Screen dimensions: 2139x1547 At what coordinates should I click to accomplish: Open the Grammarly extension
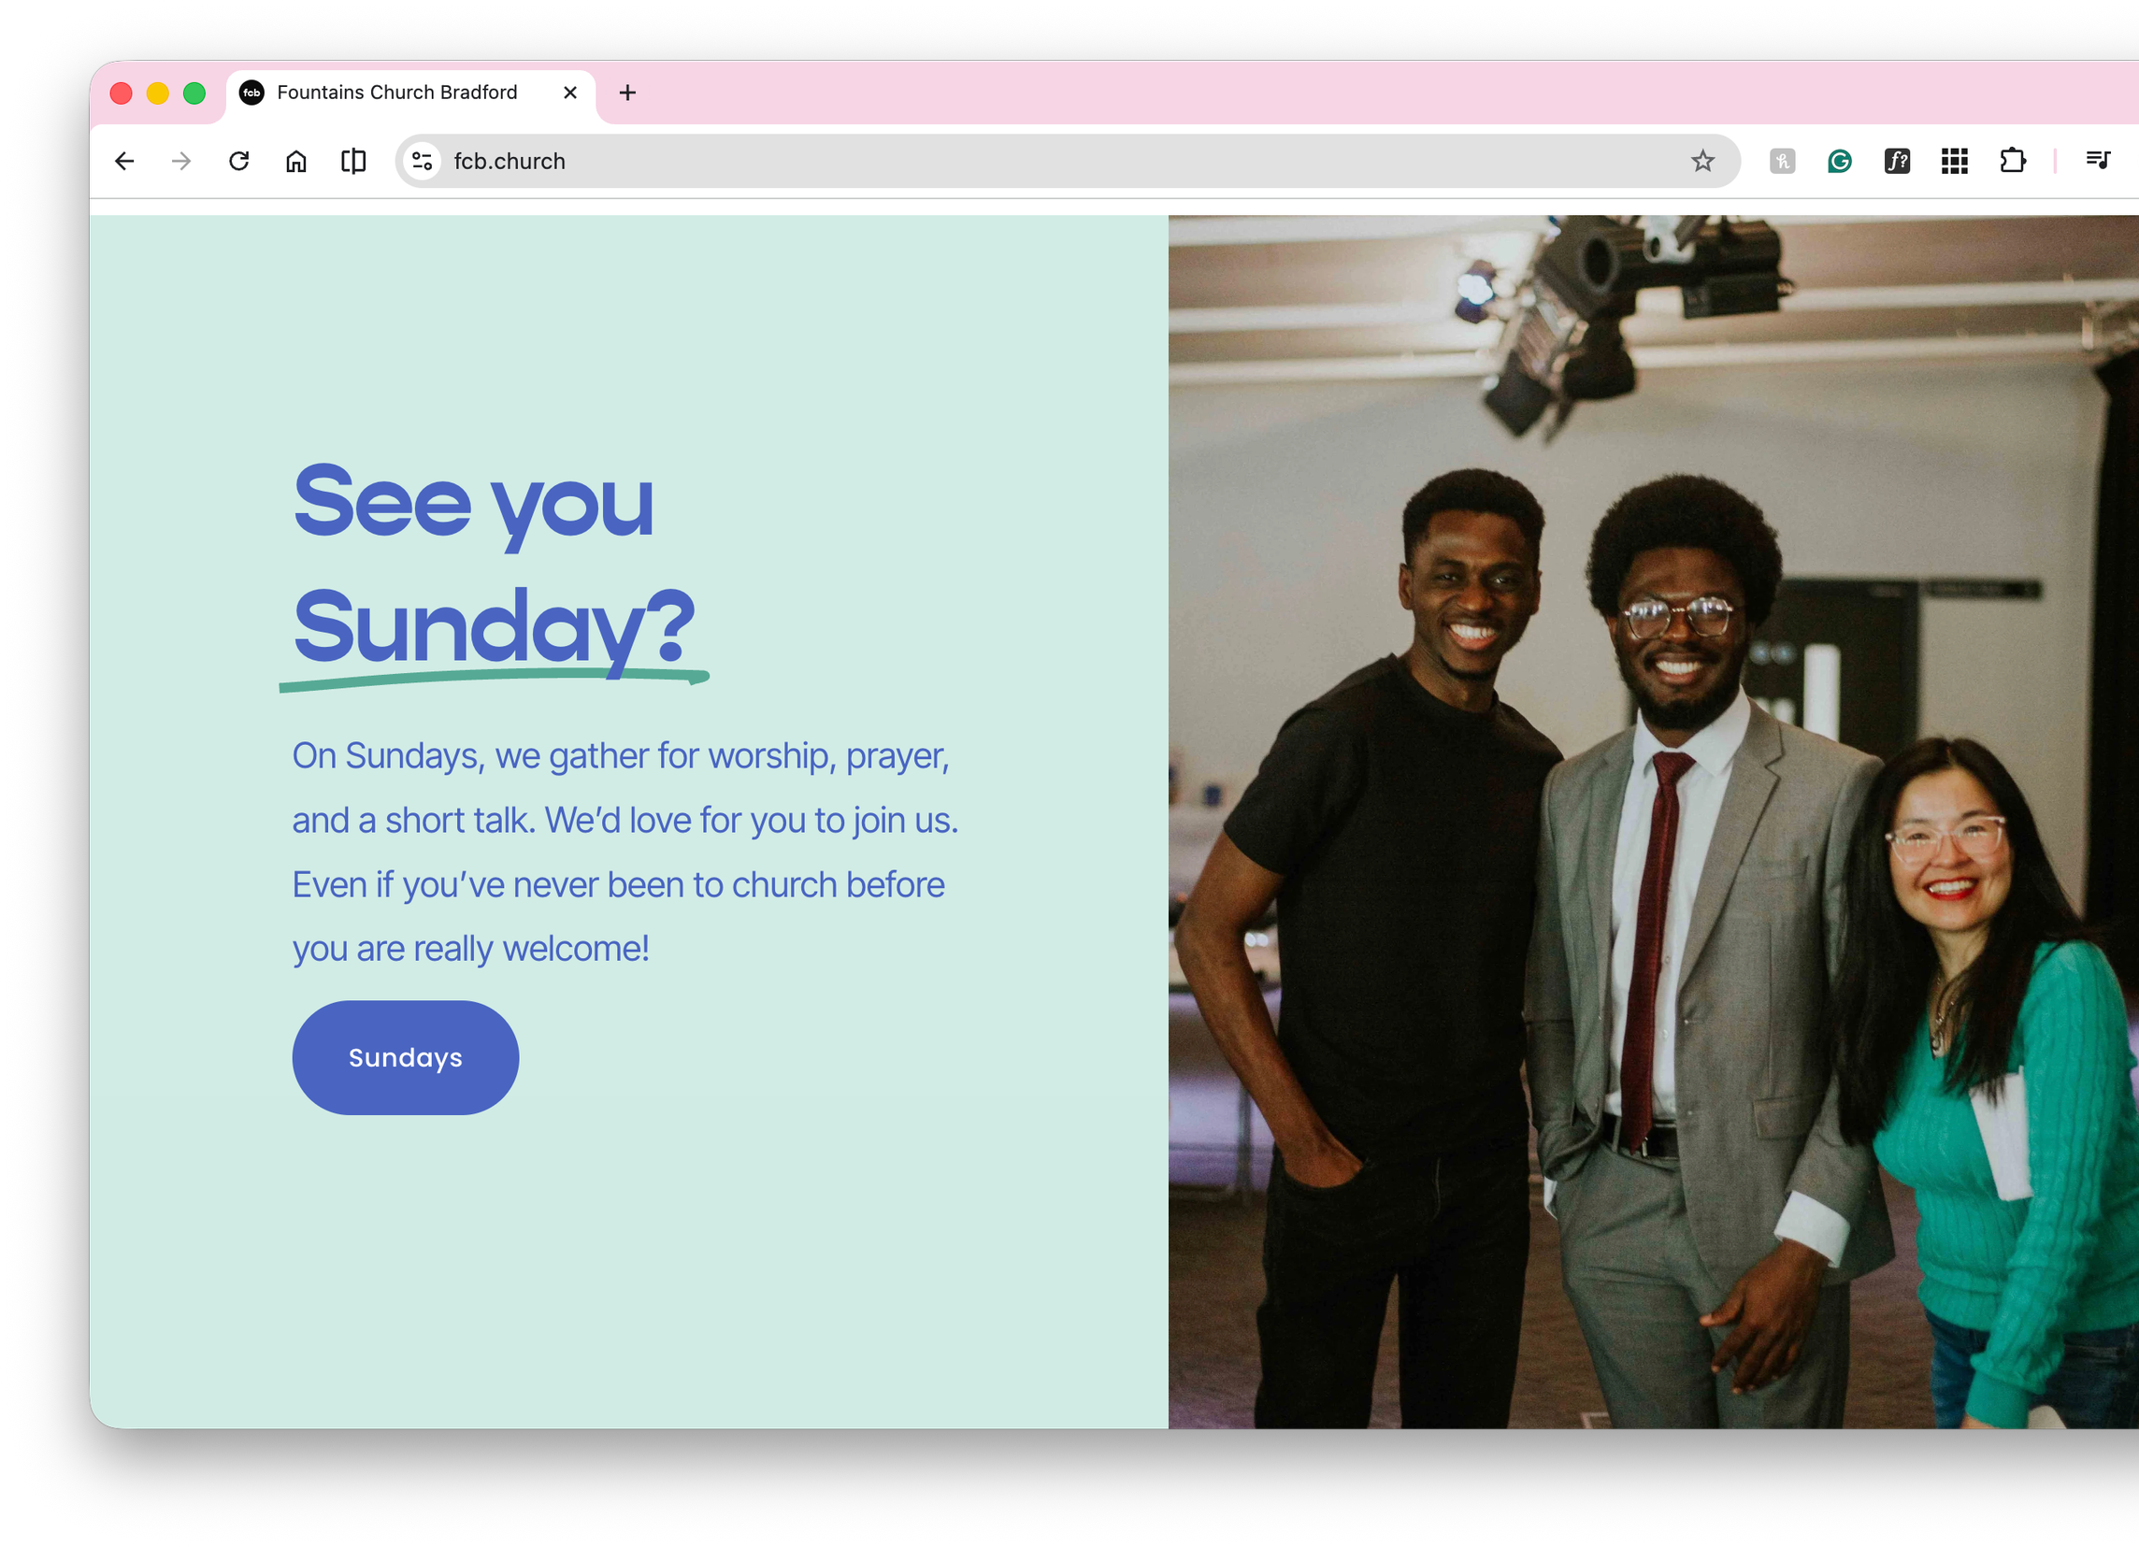point(1839,161)
